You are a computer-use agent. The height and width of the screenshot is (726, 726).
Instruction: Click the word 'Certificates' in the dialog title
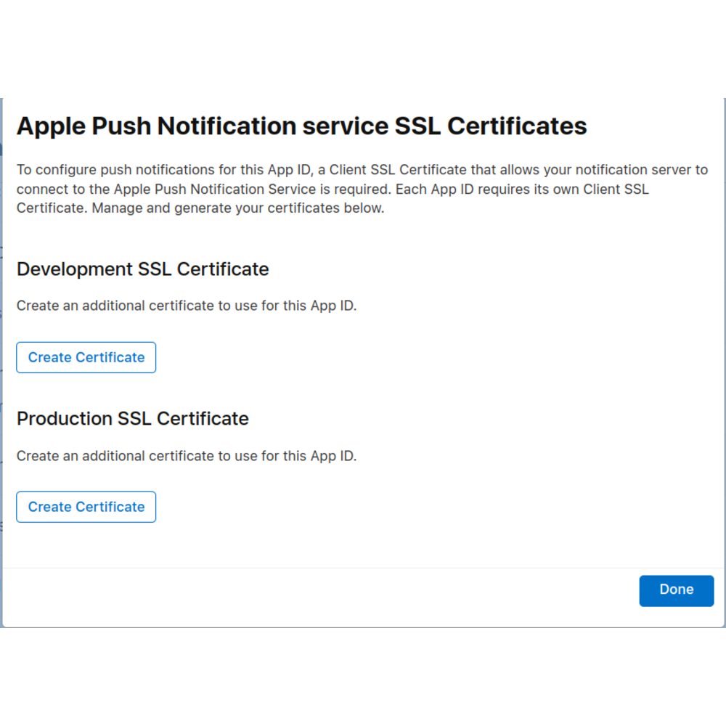[x=517, y=126]
